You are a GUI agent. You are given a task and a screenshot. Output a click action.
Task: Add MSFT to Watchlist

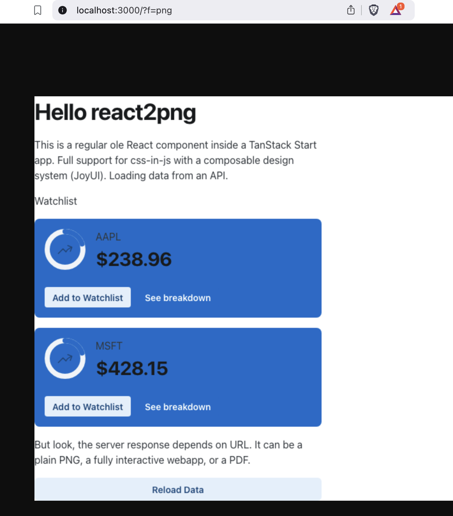(88, 406)
